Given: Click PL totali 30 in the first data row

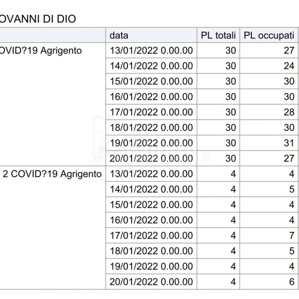Looking at the screenshot, I should click(x=230, y=51).
